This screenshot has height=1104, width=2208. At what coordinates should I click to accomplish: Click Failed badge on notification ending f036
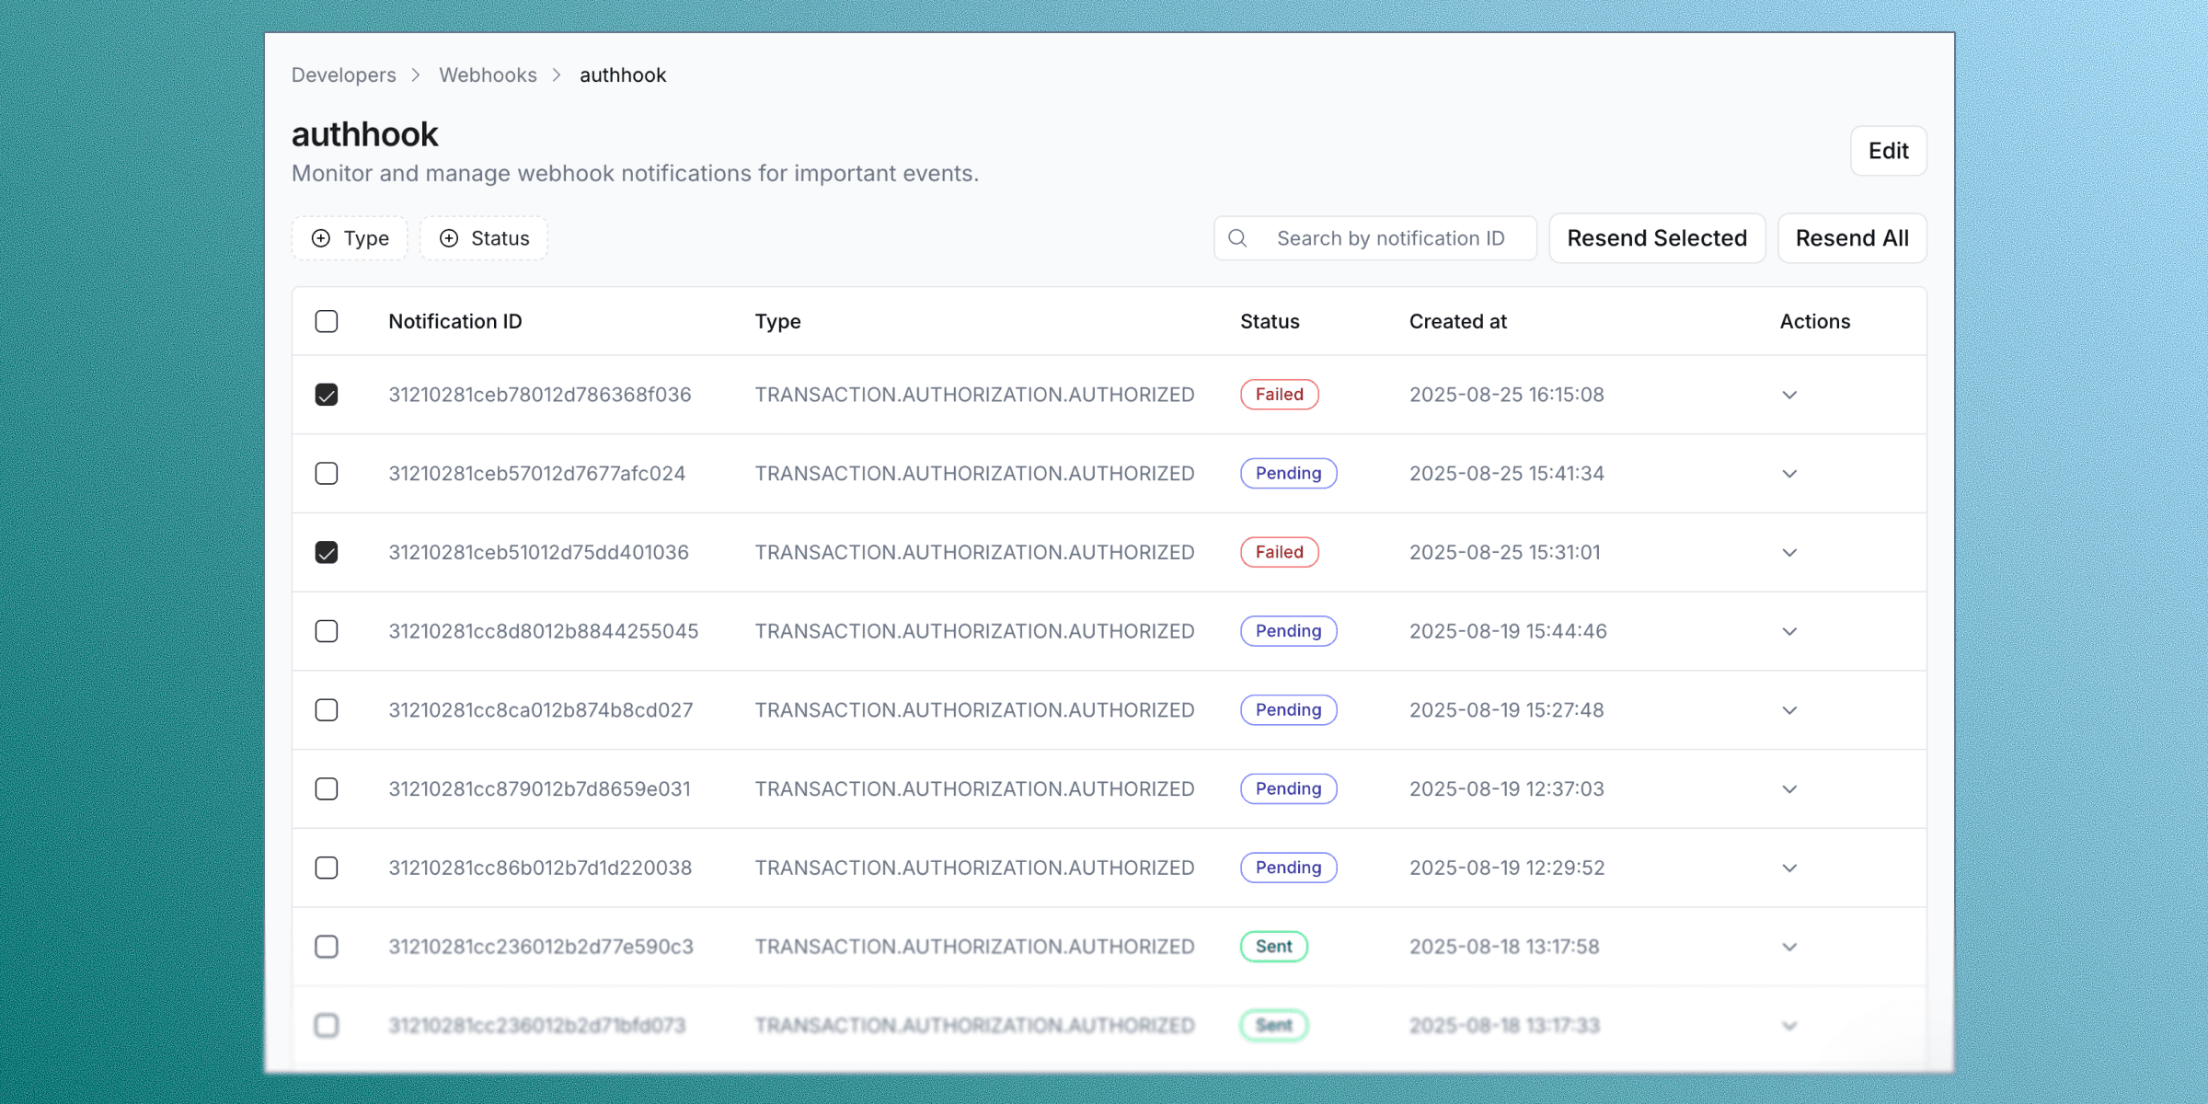pos(1279,395)
